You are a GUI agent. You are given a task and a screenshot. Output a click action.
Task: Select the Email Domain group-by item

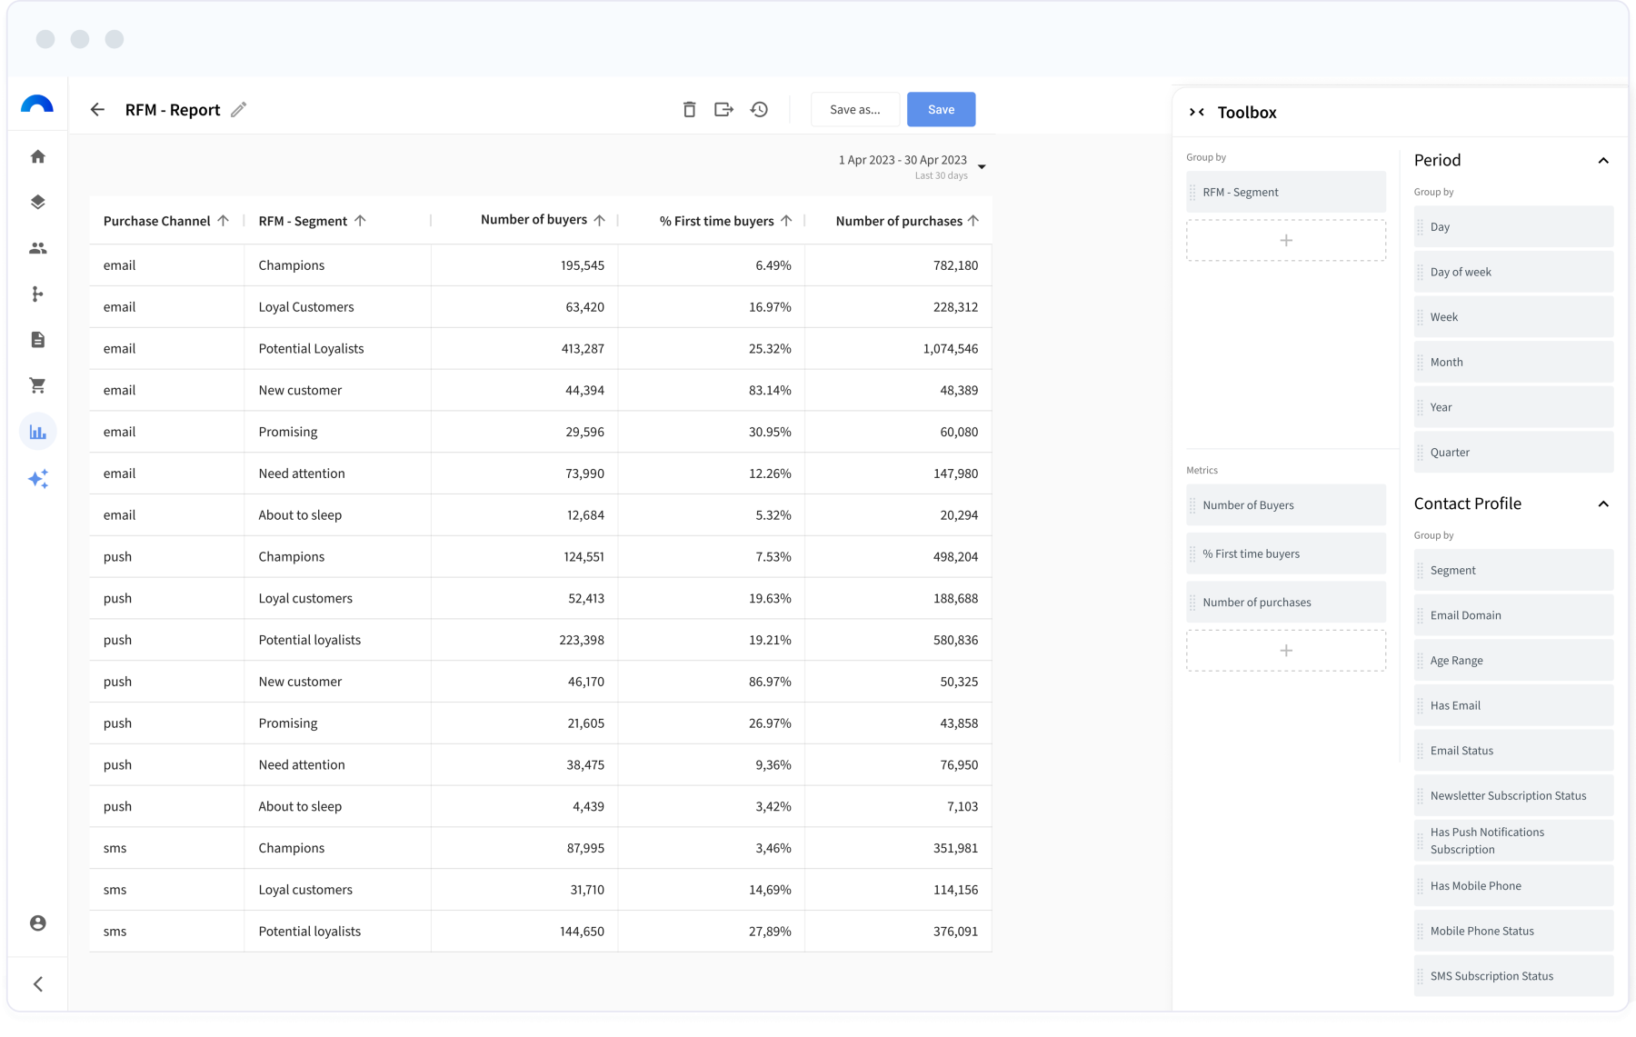[1513, 615]
